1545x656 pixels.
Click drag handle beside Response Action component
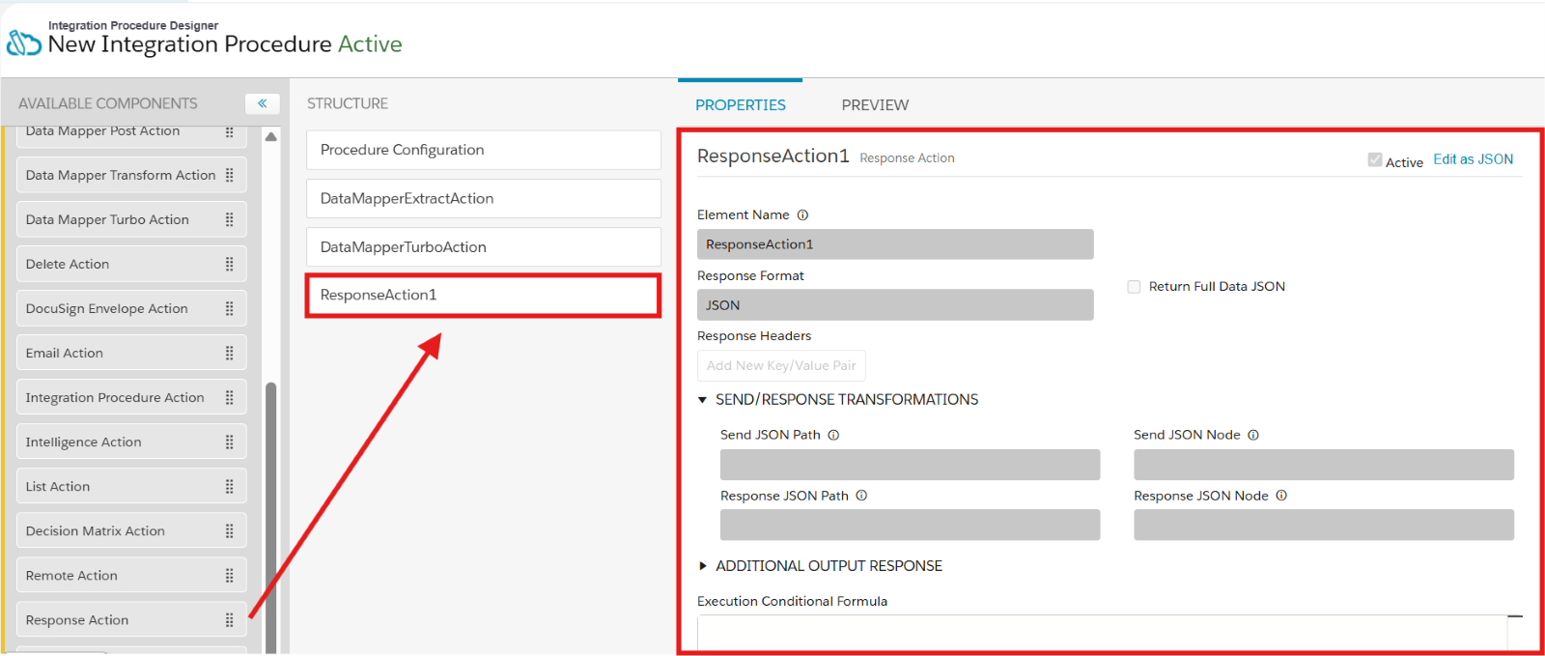coord(230,619)
